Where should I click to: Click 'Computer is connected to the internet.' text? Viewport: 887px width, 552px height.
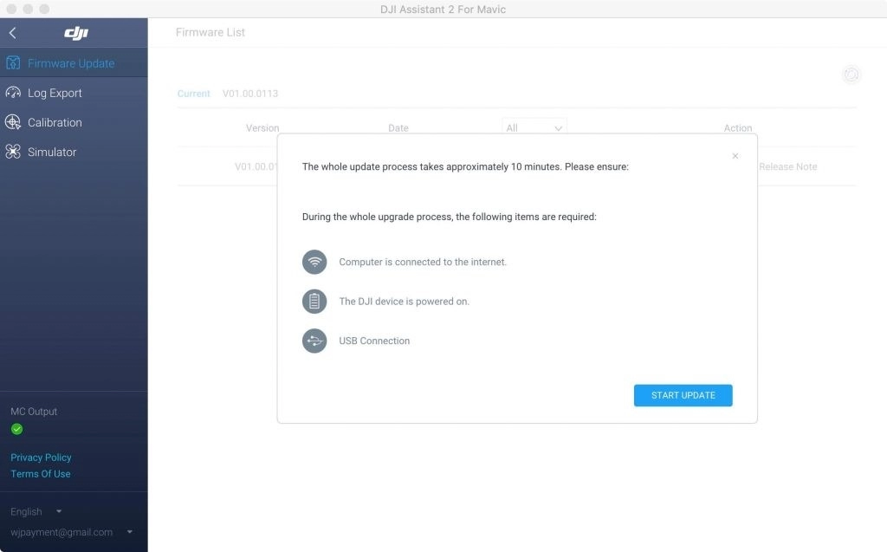[x=423, y=262]
